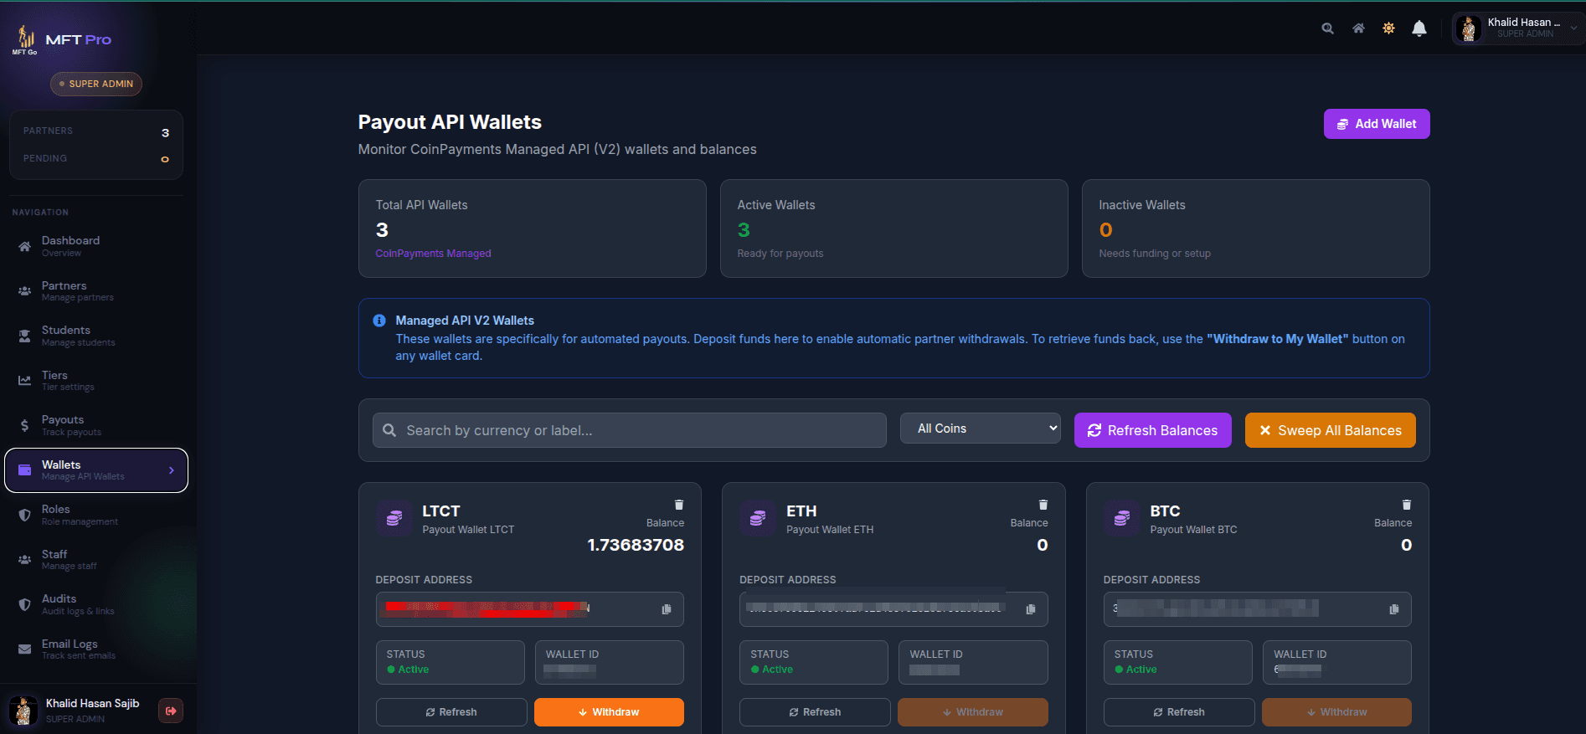Focus the currency or label search field
Image resolution: width=1586 pixels, height=734 pixels.
point(630,430)
